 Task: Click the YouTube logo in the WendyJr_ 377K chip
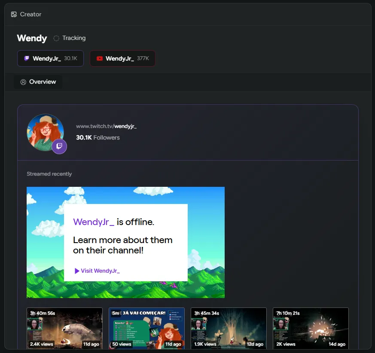[100, 58]
